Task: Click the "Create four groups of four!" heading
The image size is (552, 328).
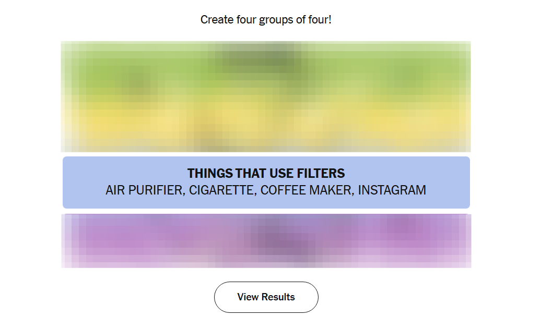Action: coord(266,20)
